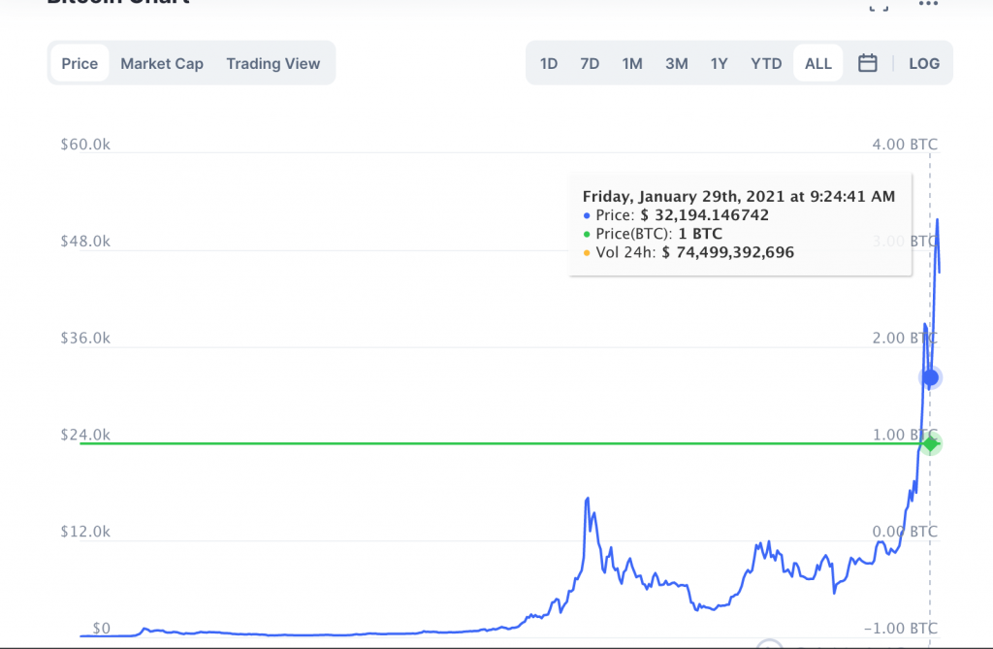
Task: Open the Trading View tab
Action: point(272,63)
